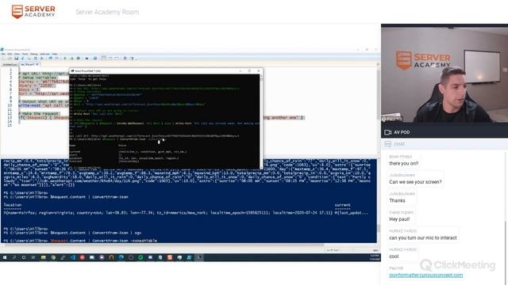
Task: Open the Edit menu in PowerShell ISE
Action: coord(10,54)
